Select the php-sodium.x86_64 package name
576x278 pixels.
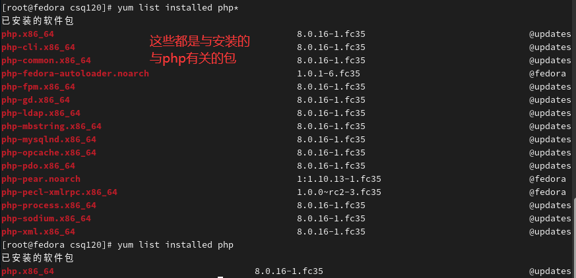[x=46, y=219]
